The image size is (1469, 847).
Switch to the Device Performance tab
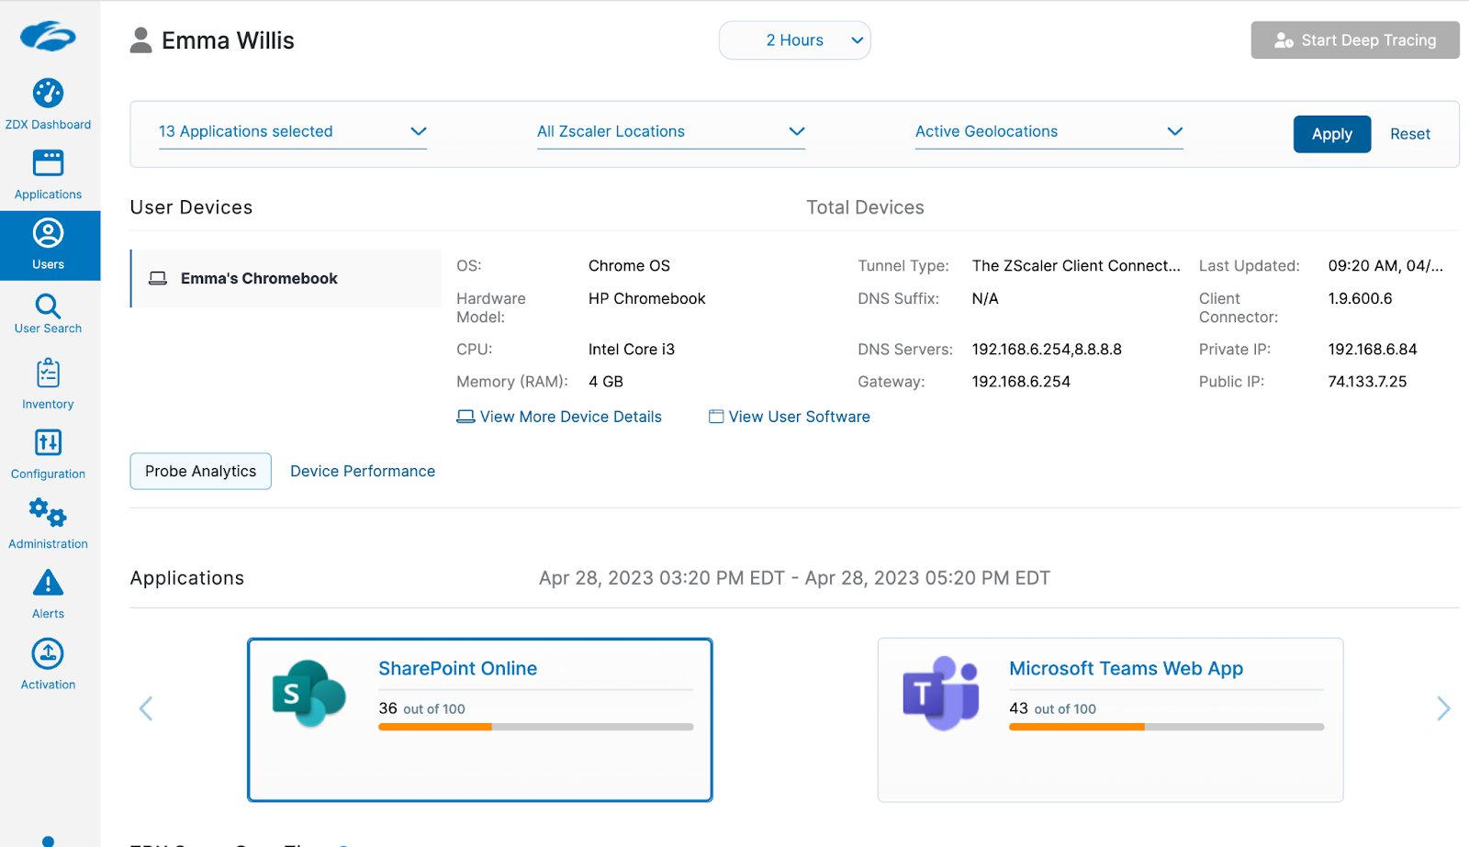coord(363,471)
